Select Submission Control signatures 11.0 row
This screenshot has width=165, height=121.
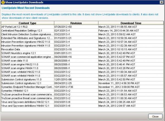[82, 79]
